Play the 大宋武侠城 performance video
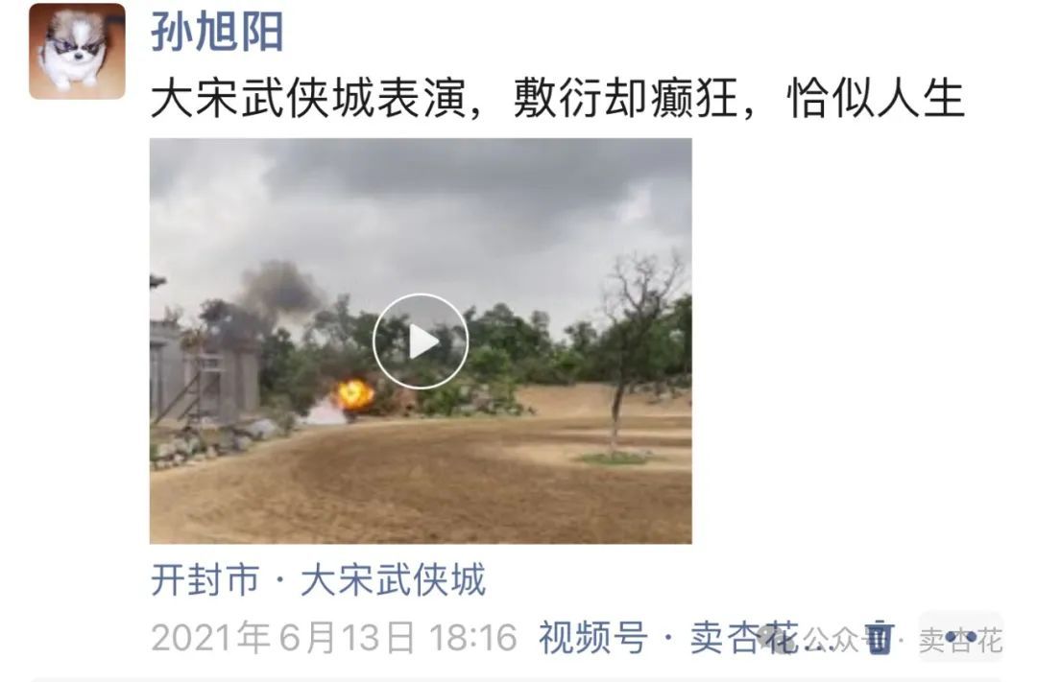This screenshot has height=682, width=1037. pos(421,341)
